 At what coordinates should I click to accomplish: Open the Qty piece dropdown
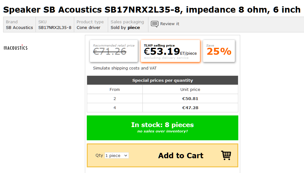point(117,156)
